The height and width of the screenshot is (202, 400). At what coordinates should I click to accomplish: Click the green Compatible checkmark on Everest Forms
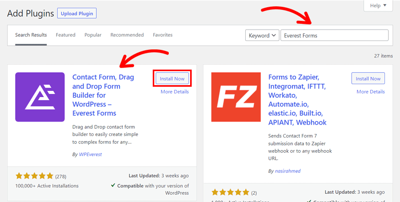coord(113,185)
